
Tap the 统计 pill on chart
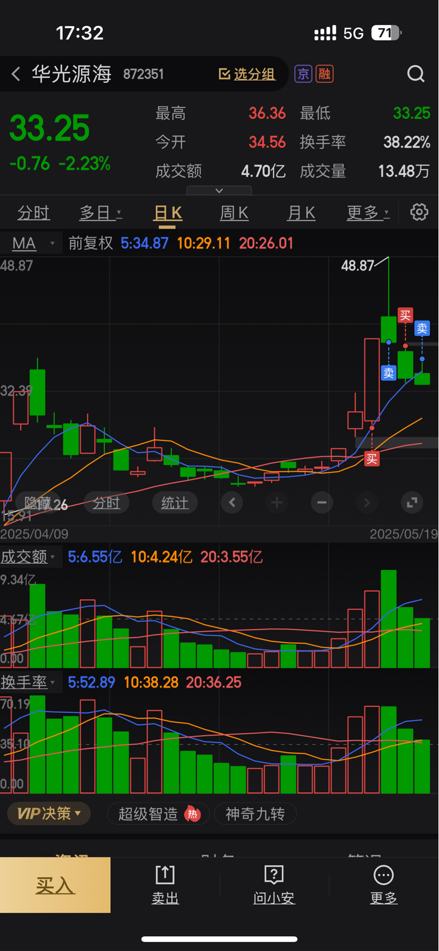[x=175, y=503]
